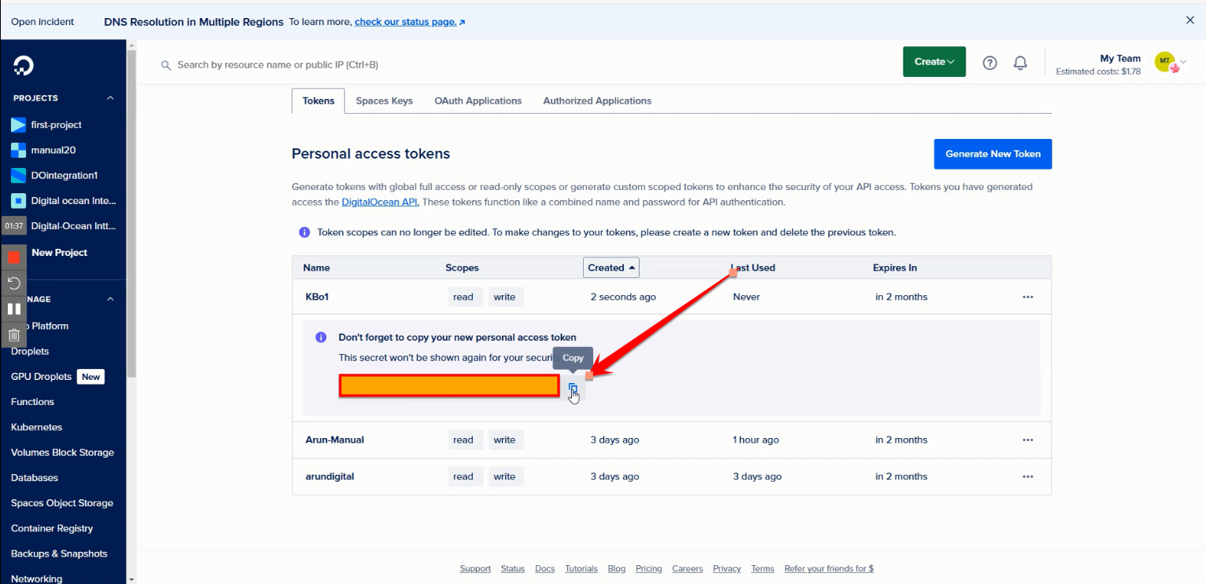Expand the Create dropdown

pyautogui.click(x=934, y=62)
